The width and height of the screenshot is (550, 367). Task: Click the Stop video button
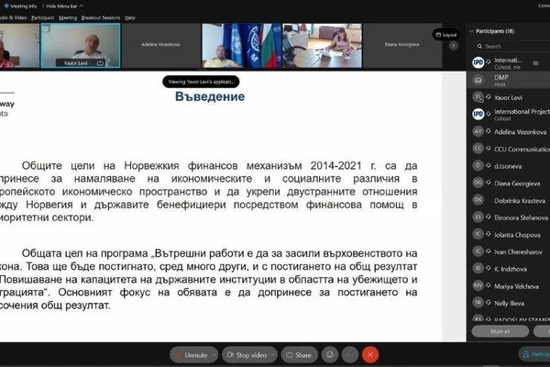pyautogui.click(x=247, y=355)
